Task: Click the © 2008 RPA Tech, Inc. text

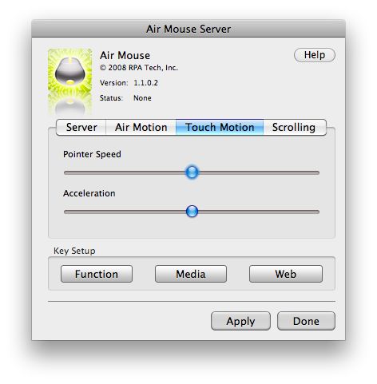Action: (x=139, y=68)
